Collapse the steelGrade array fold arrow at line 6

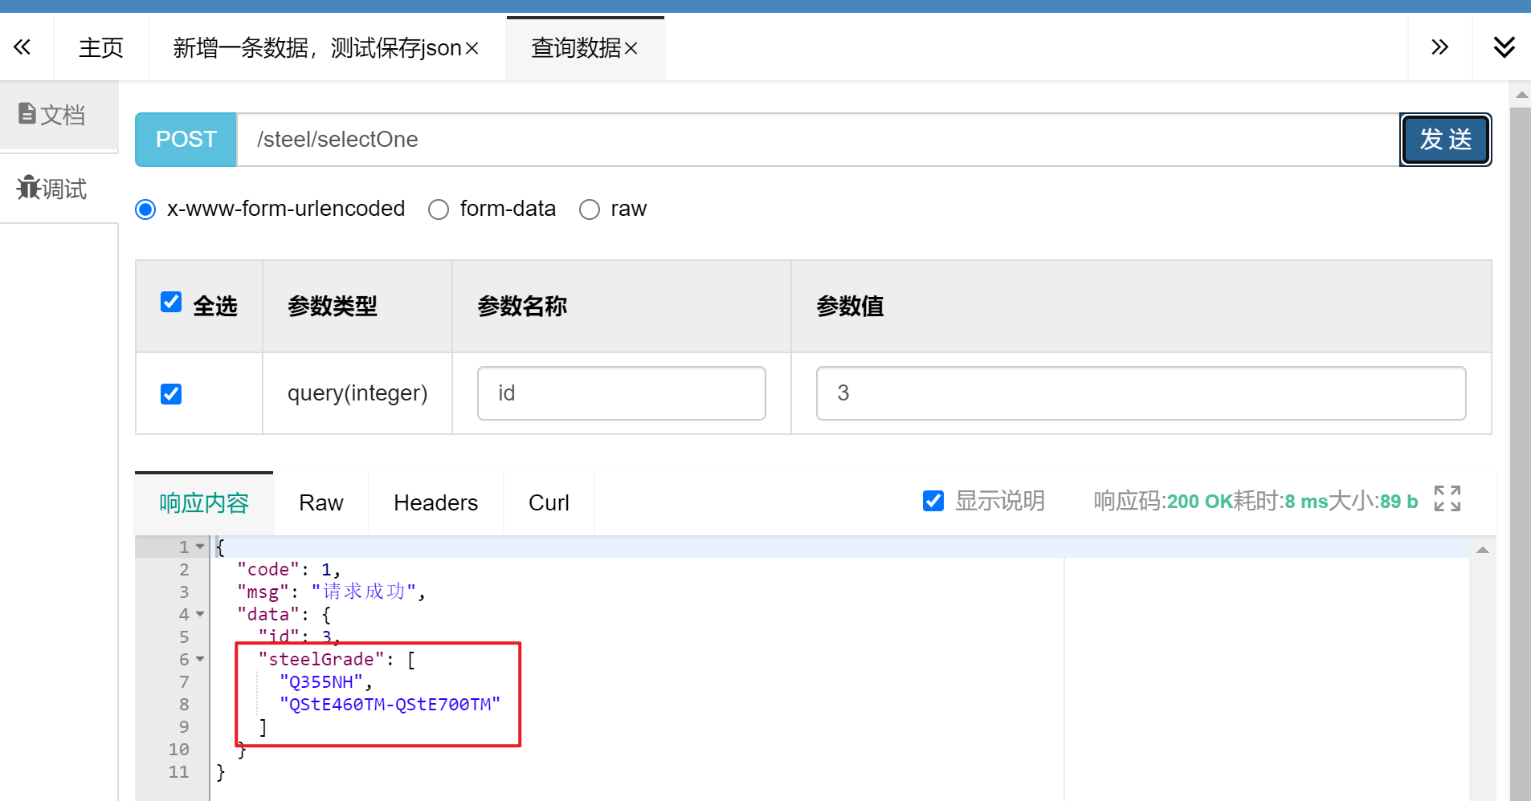click(x=200, y=659)
